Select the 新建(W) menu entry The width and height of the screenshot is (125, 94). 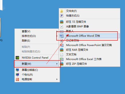37,64
